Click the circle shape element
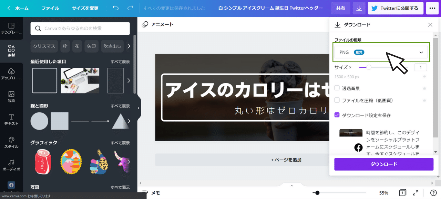 click(39, 121)
